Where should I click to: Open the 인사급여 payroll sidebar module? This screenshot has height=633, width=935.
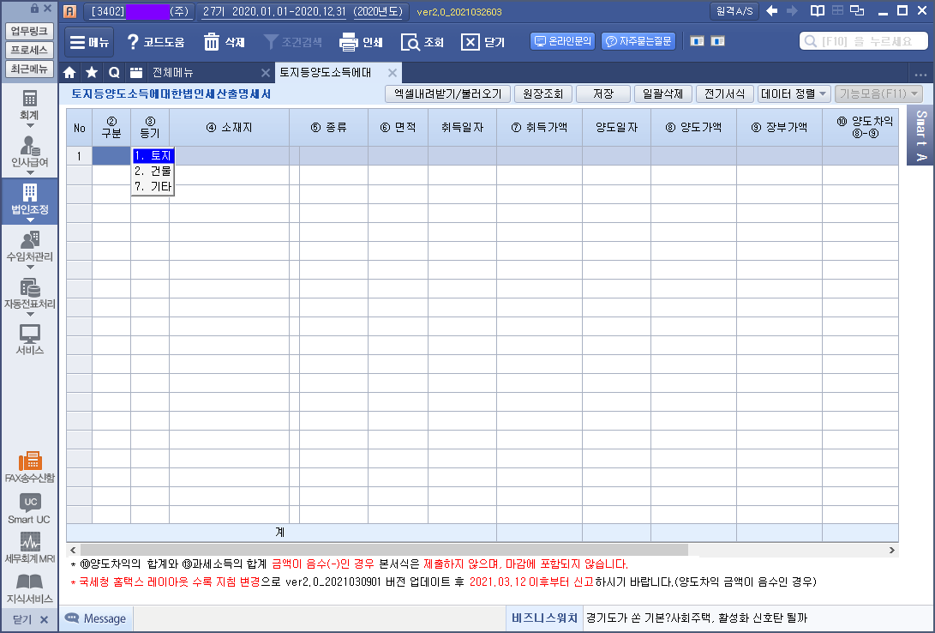(x=29, y=151)
